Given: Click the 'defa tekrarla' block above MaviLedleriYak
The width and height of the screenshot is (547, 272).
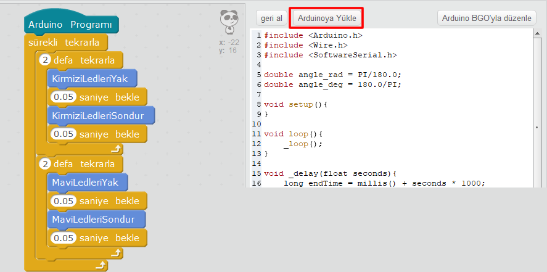Looking at the screenshot, I should [80, 163].
